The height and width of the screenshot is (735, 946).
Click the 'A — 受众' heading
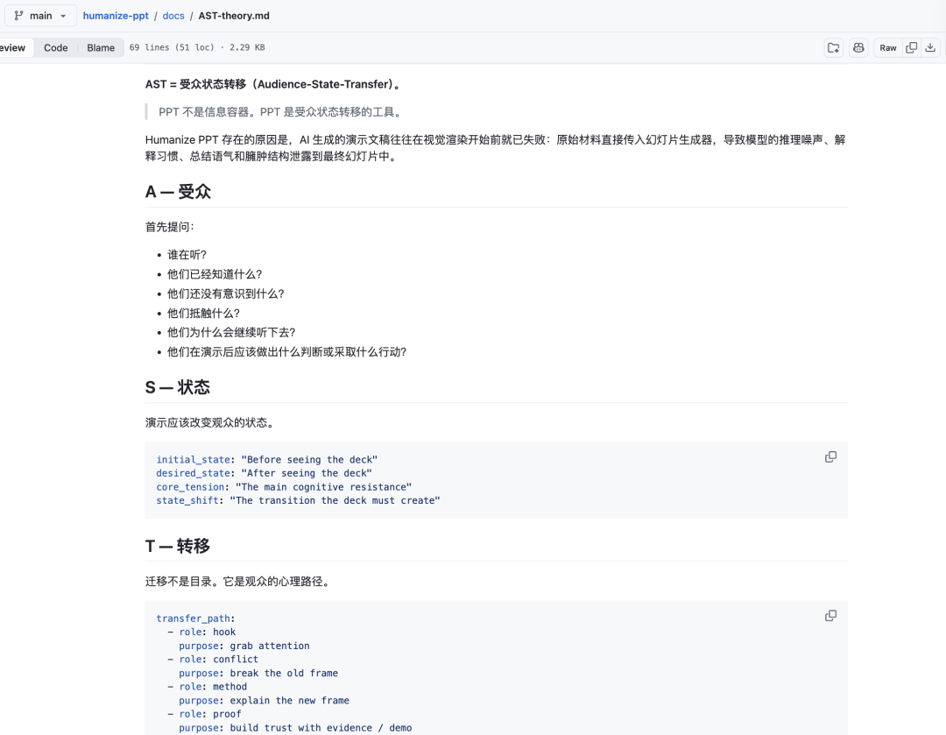pos(178,192)
